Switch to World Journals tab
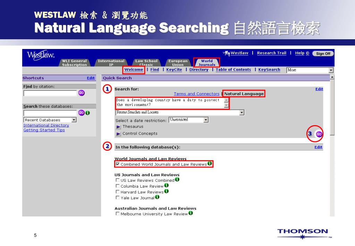This screenshot has width=355, height=246. [x=207, y=63]
